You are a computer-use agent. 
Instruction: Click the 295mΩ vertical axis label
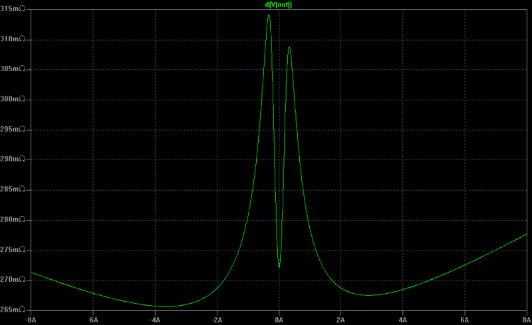pyautogui.click(x=13, y=129)
